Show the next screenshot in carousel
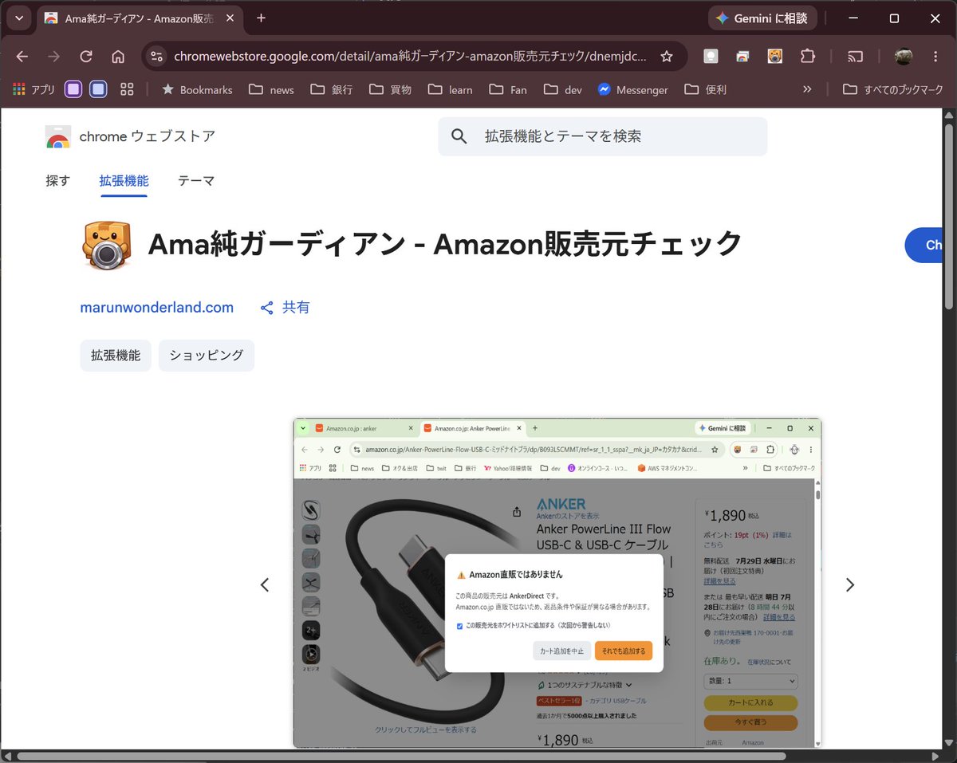 (849, 584)
